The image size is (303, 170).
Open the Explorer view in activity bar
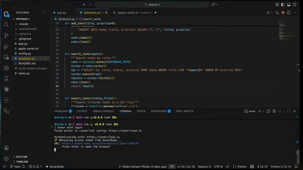pyautogui.click(x=6, y=14)
